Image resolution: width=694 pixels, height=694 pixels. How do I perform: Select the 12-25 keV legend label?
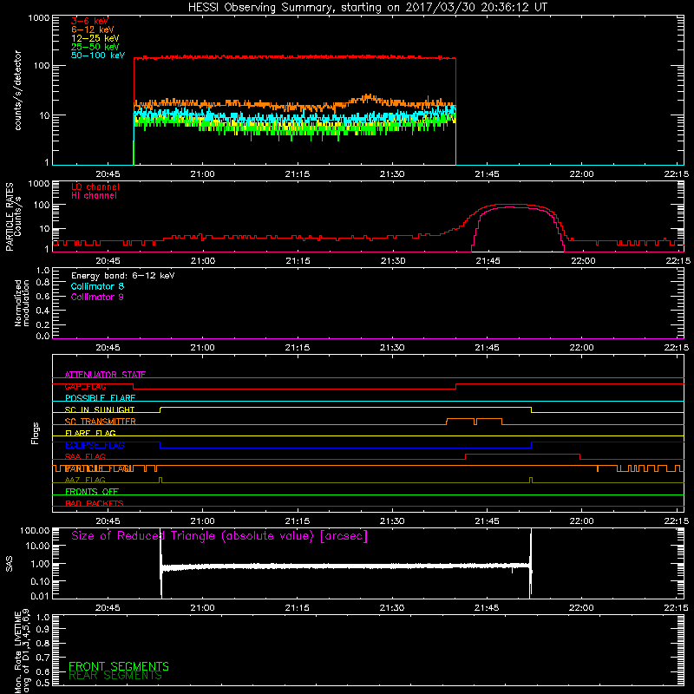[95, 38]
